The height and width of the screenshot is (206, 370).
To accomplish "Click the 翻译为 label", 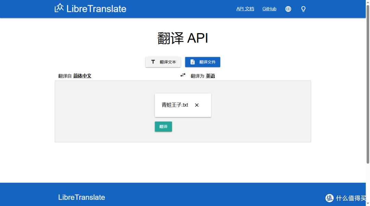I will coord(197,76).
